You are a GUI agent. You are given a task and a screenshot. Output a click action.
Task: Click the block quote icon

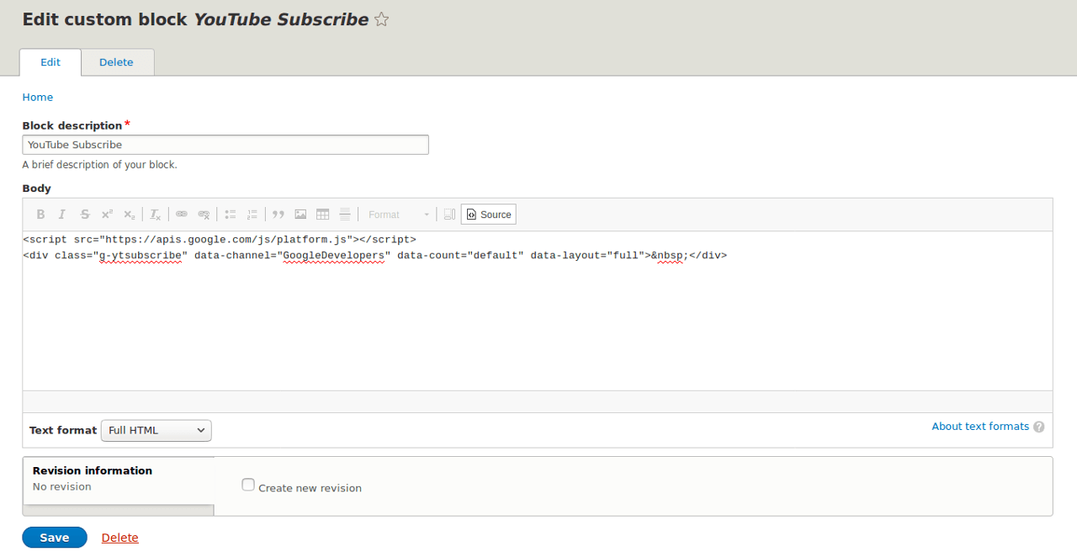tap(279, 215)
